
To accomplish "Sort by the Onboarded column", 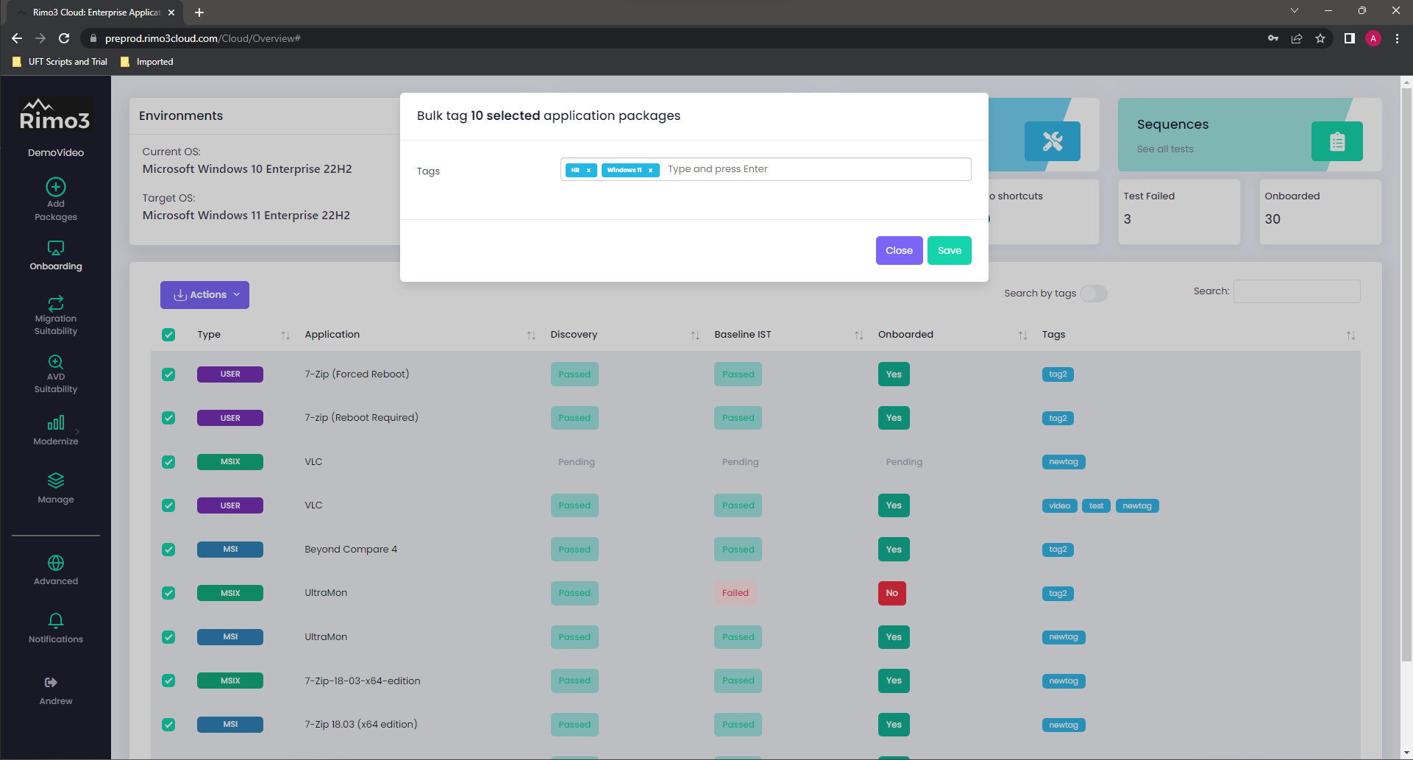I will (1022, 335).
